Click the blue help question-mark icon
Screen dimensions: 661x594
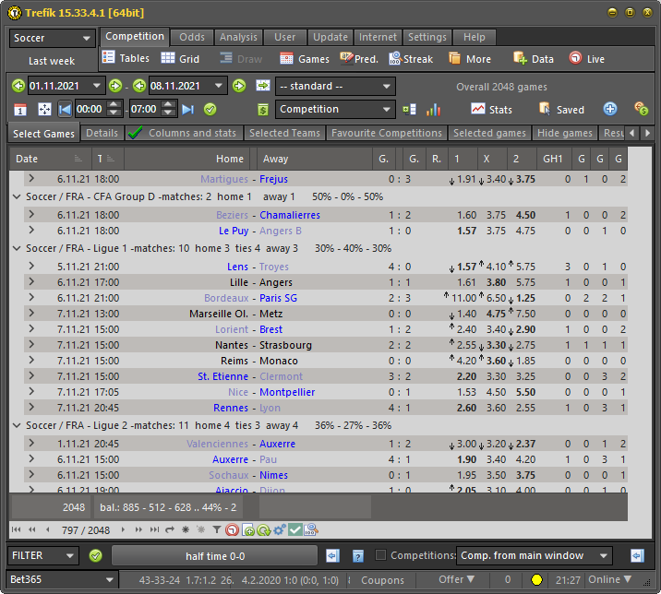[358, 555]
